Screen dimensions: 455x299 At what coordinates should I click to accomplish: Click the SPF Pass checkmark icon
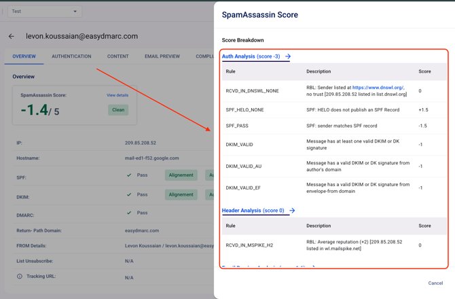(129, 175)
